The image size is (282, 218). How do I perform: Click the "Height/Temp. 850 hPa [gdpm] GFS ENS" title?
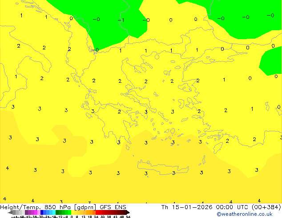63,207
